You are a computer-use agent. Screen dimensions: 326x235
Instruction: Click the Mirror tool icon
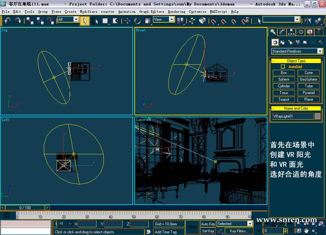click(x=308, y=21)
